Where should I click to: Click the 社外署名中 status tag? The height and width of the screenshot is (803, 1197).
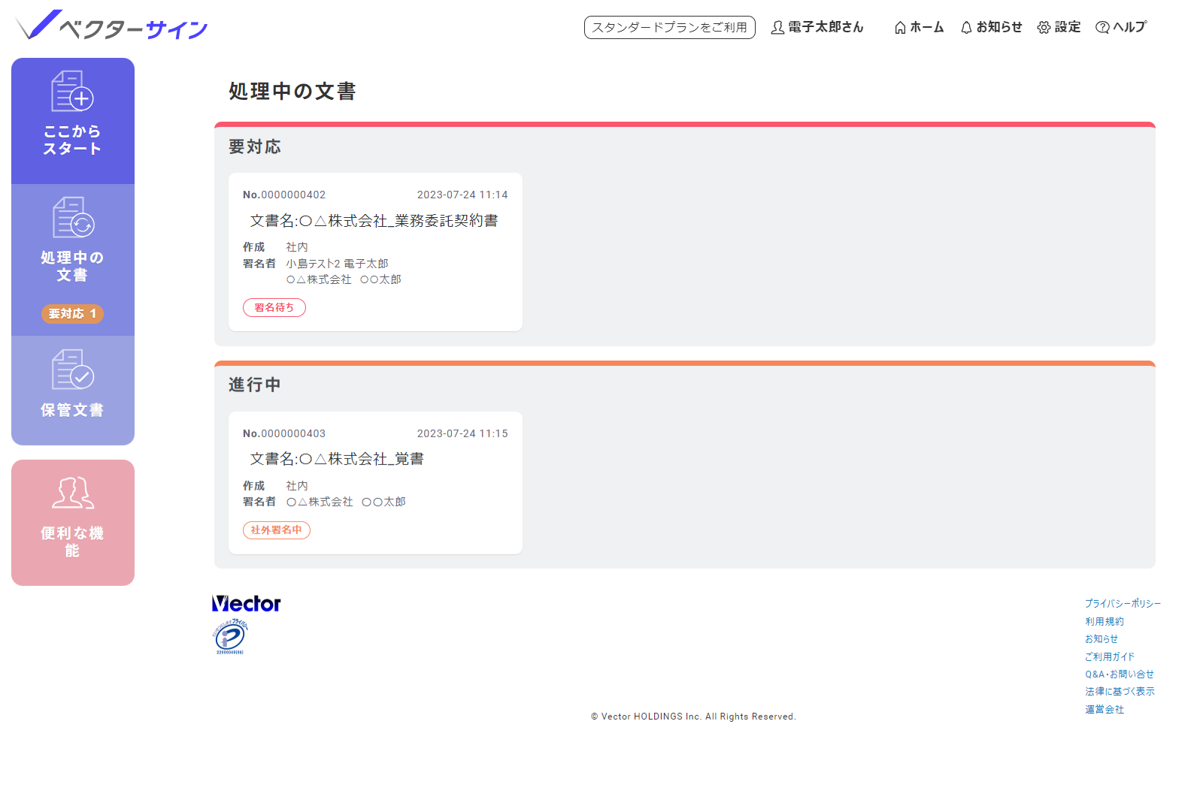(277, 530)
